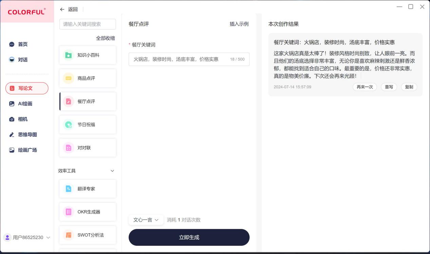The width and height of the screenshot is (430, 254).
Task: Click the 重写 button
Action: (x=389, y=87)
